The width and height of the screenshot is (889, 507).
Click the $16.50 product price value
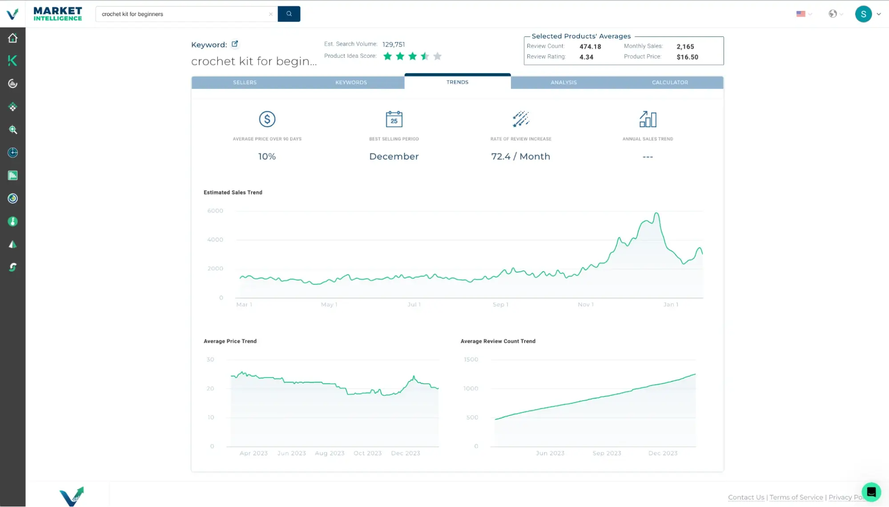pos(688,57)
